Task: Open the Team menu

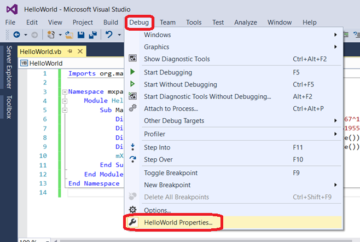Action: pos(167,22)
